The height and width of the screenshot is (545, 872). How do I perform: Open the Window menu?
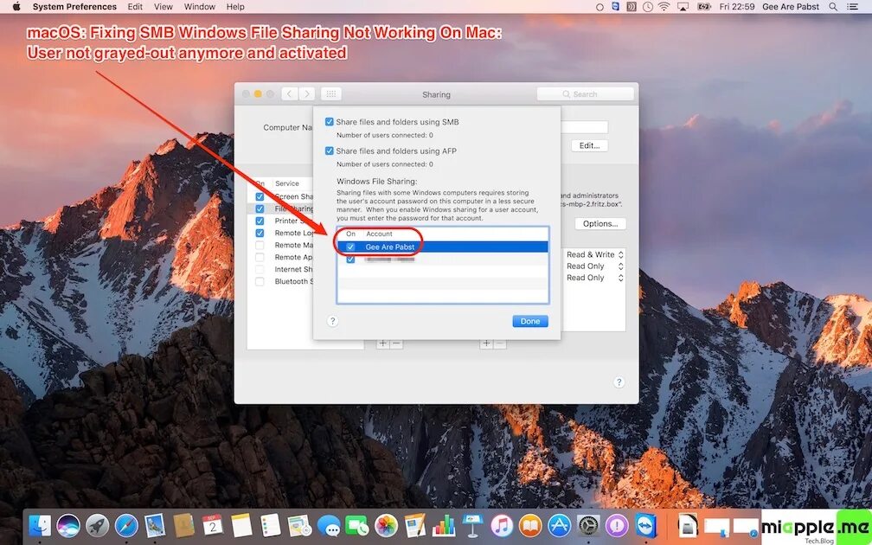[x=200, y=7]
